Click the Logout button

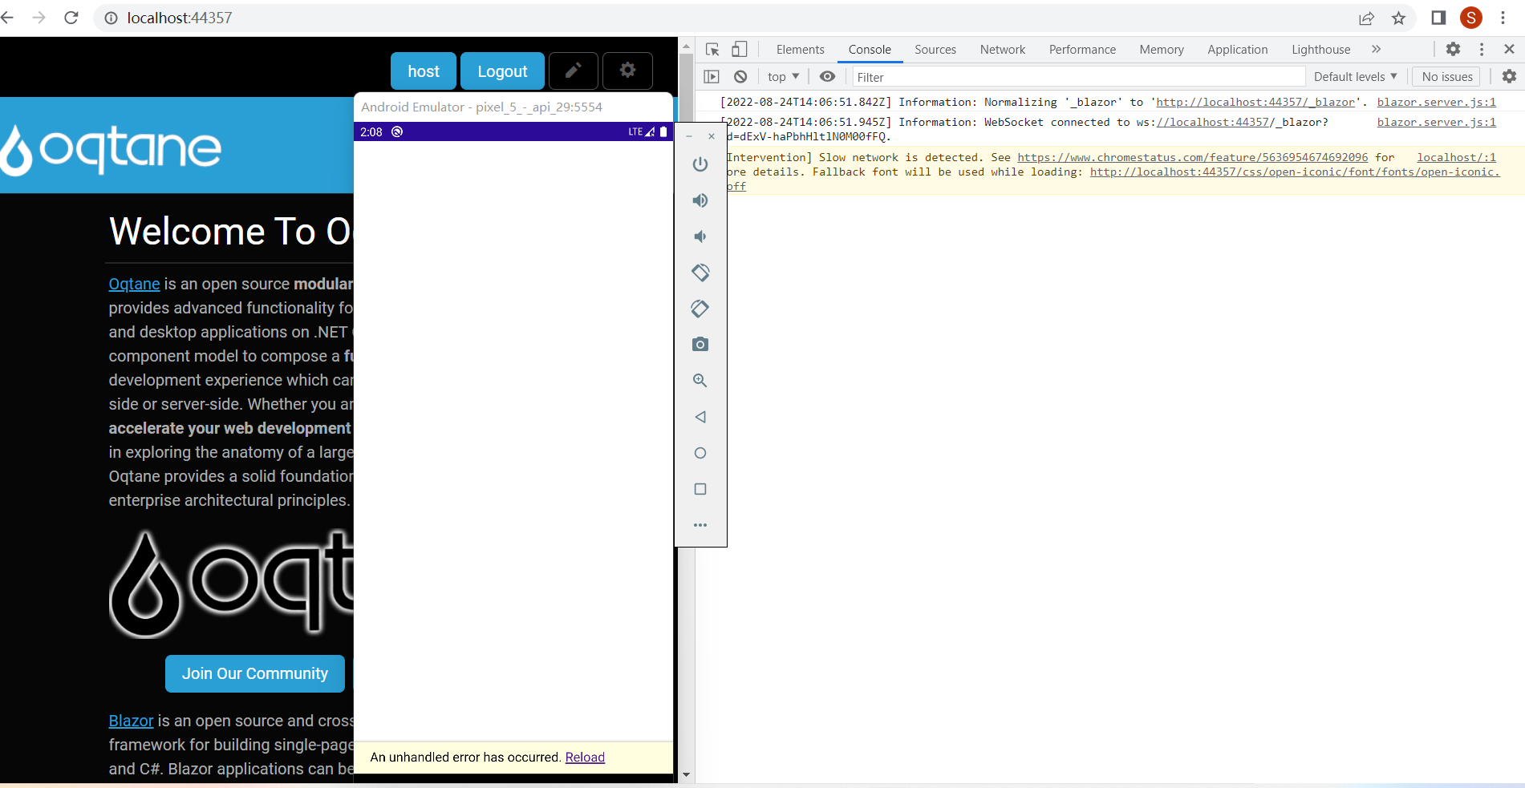[x=501, y=71]
